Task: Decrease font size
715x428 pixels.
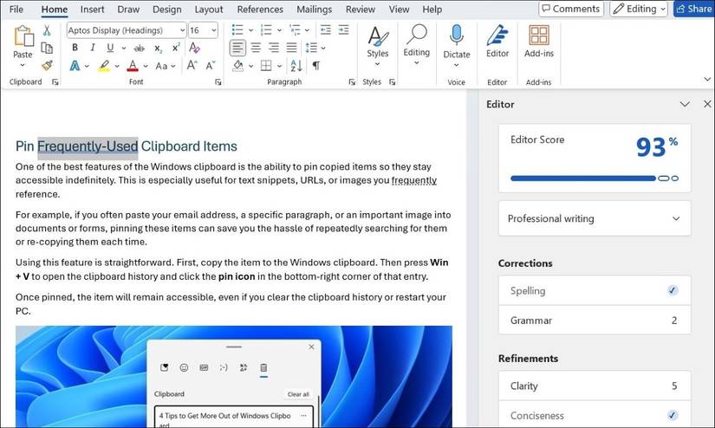Action: [211, 66]
